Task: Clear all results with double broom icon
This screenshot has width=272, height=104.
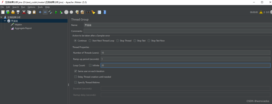Action: tap(82, 12)
